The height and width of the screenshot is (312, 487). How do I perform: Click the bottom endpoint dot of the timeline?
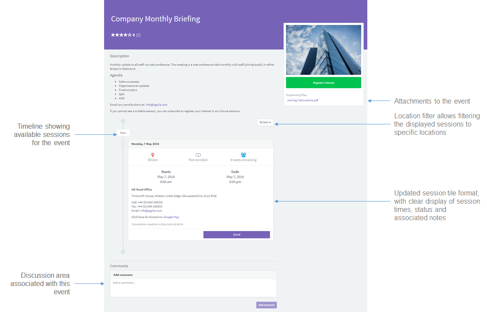(x=123, y=251)
